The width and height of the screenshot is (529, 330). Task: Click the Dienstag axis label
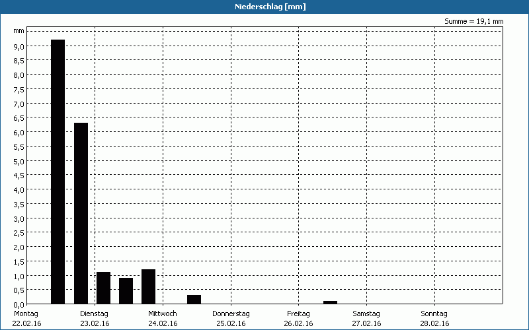pos(94,313)
